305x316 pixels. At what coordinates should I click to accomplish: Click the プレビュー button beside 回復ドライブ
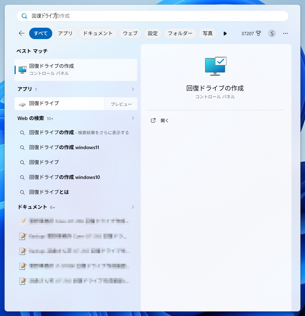[121, 104]
